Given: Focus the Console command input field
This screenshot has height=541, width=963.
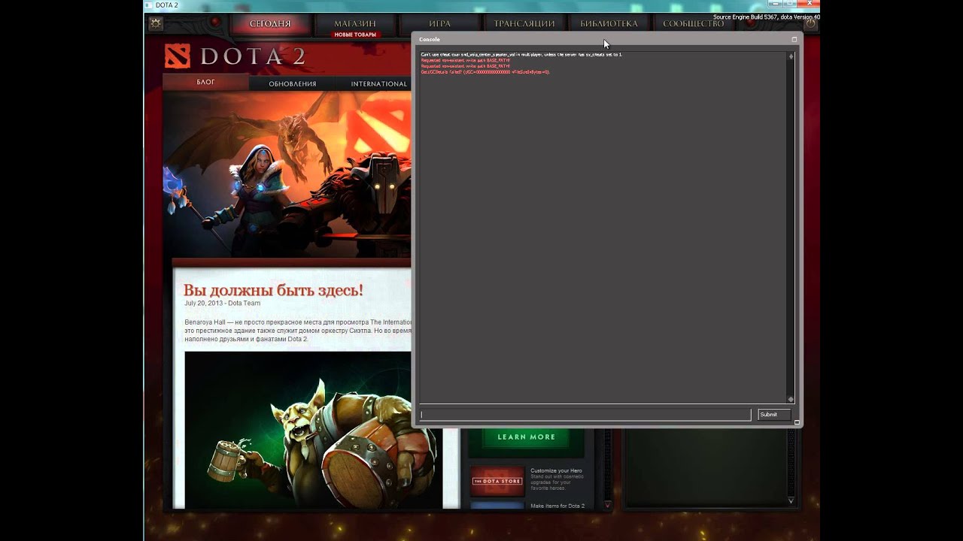Looking at the screenshot, I should pos(585,415).
